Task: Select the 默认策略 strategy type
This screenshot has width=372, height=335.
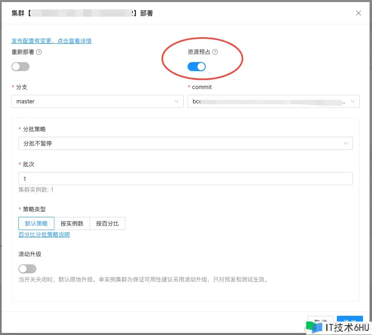Action: pos(36,223)
